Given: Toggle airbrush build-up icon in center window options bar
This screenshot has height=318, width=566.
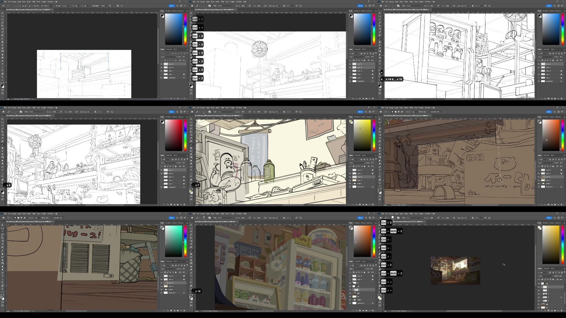Looking at the screenshot, I should click(265, 112).
